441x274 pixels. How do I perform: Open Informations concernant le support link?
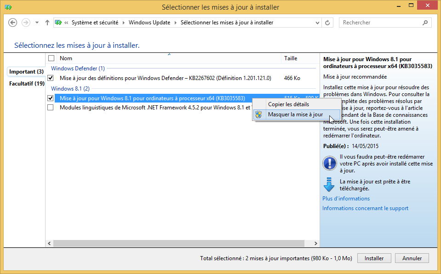pos(365,208)
